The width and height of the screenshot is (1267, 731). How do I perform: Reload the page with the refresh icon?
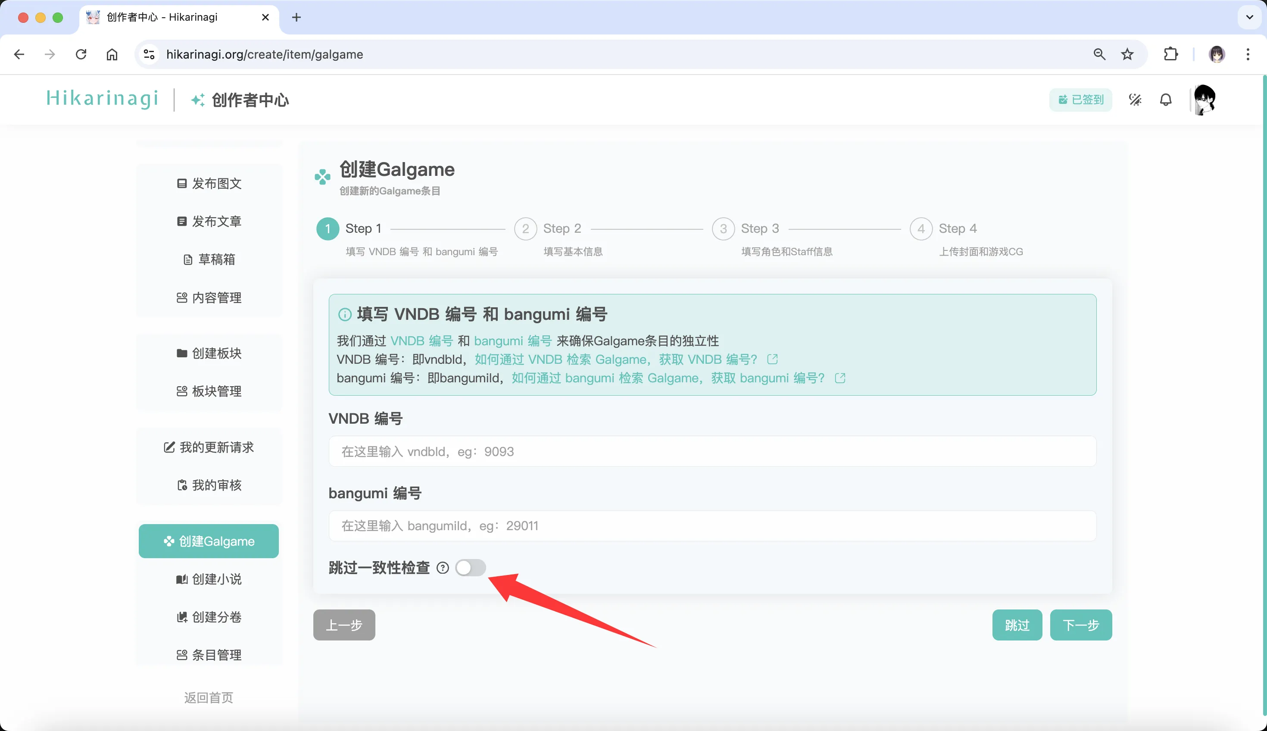[81, 54]
